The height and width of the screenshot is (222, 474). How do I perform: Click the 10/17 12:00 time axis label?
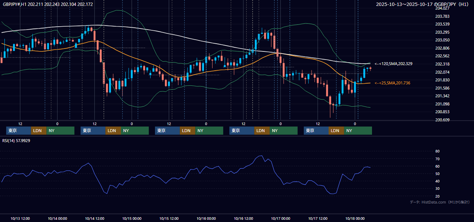click(318, 218)
